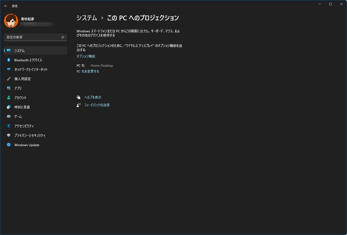This screenshot has height=235, width=347.
Task: Minimize the Settings window
Action: tap(320, 4)
